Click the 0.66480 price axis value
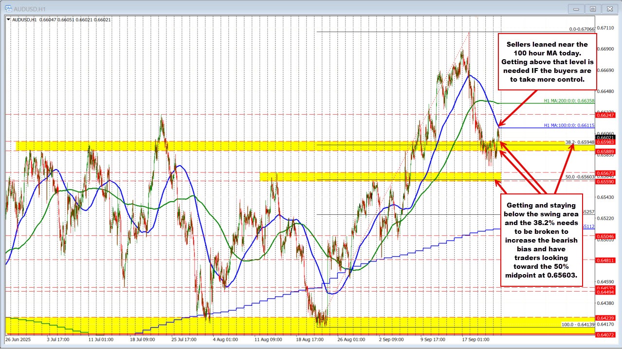 [606, 91]
